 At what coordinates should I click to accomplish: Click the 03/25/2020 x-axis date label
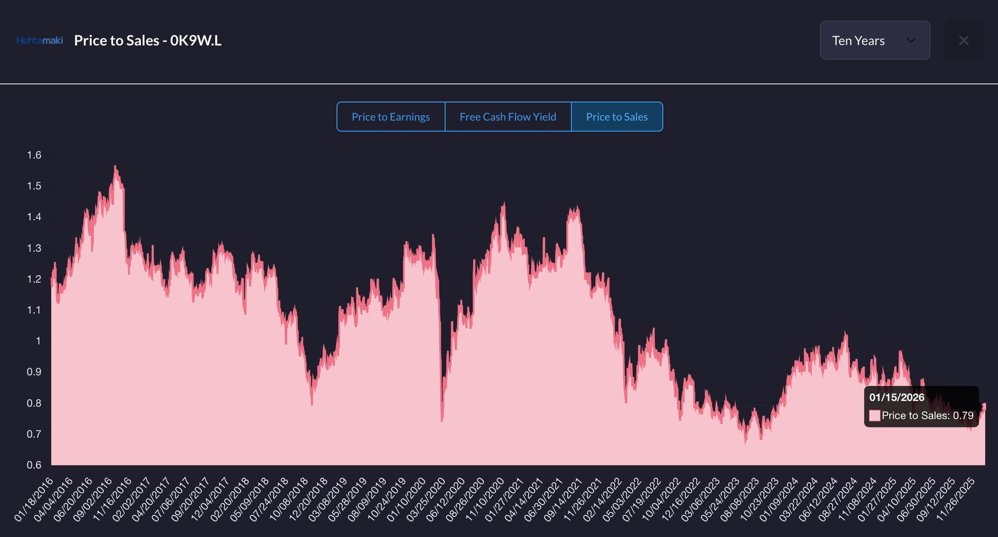pos(426,500)
